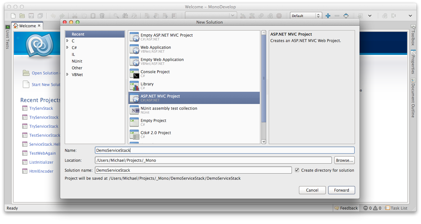Click the Cut scissors toolbar icon
This screenshot has height=224, width=421.
[x=75, y=16]
